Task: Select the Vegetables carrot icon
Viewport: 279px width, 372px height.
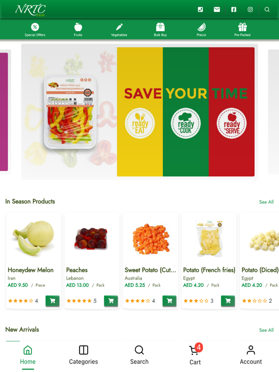Action: 119,30
